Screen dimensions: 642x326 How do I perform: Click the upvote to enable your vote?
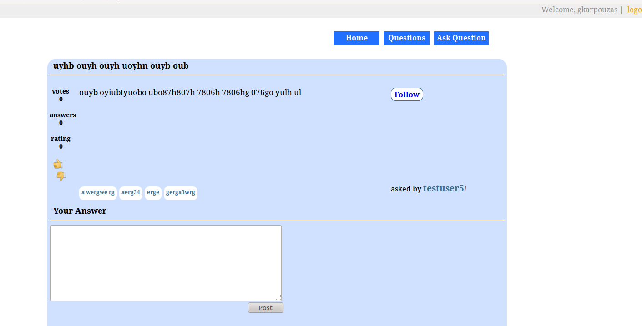pyautogui.click(x=58, y=164)
